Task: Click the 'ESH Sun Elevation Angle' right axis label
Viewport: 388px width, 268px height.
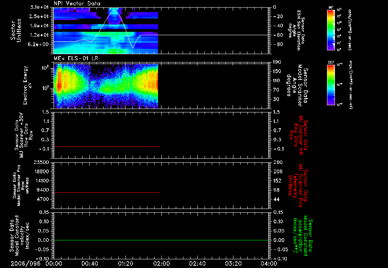Action: click(x=296, y=30)
